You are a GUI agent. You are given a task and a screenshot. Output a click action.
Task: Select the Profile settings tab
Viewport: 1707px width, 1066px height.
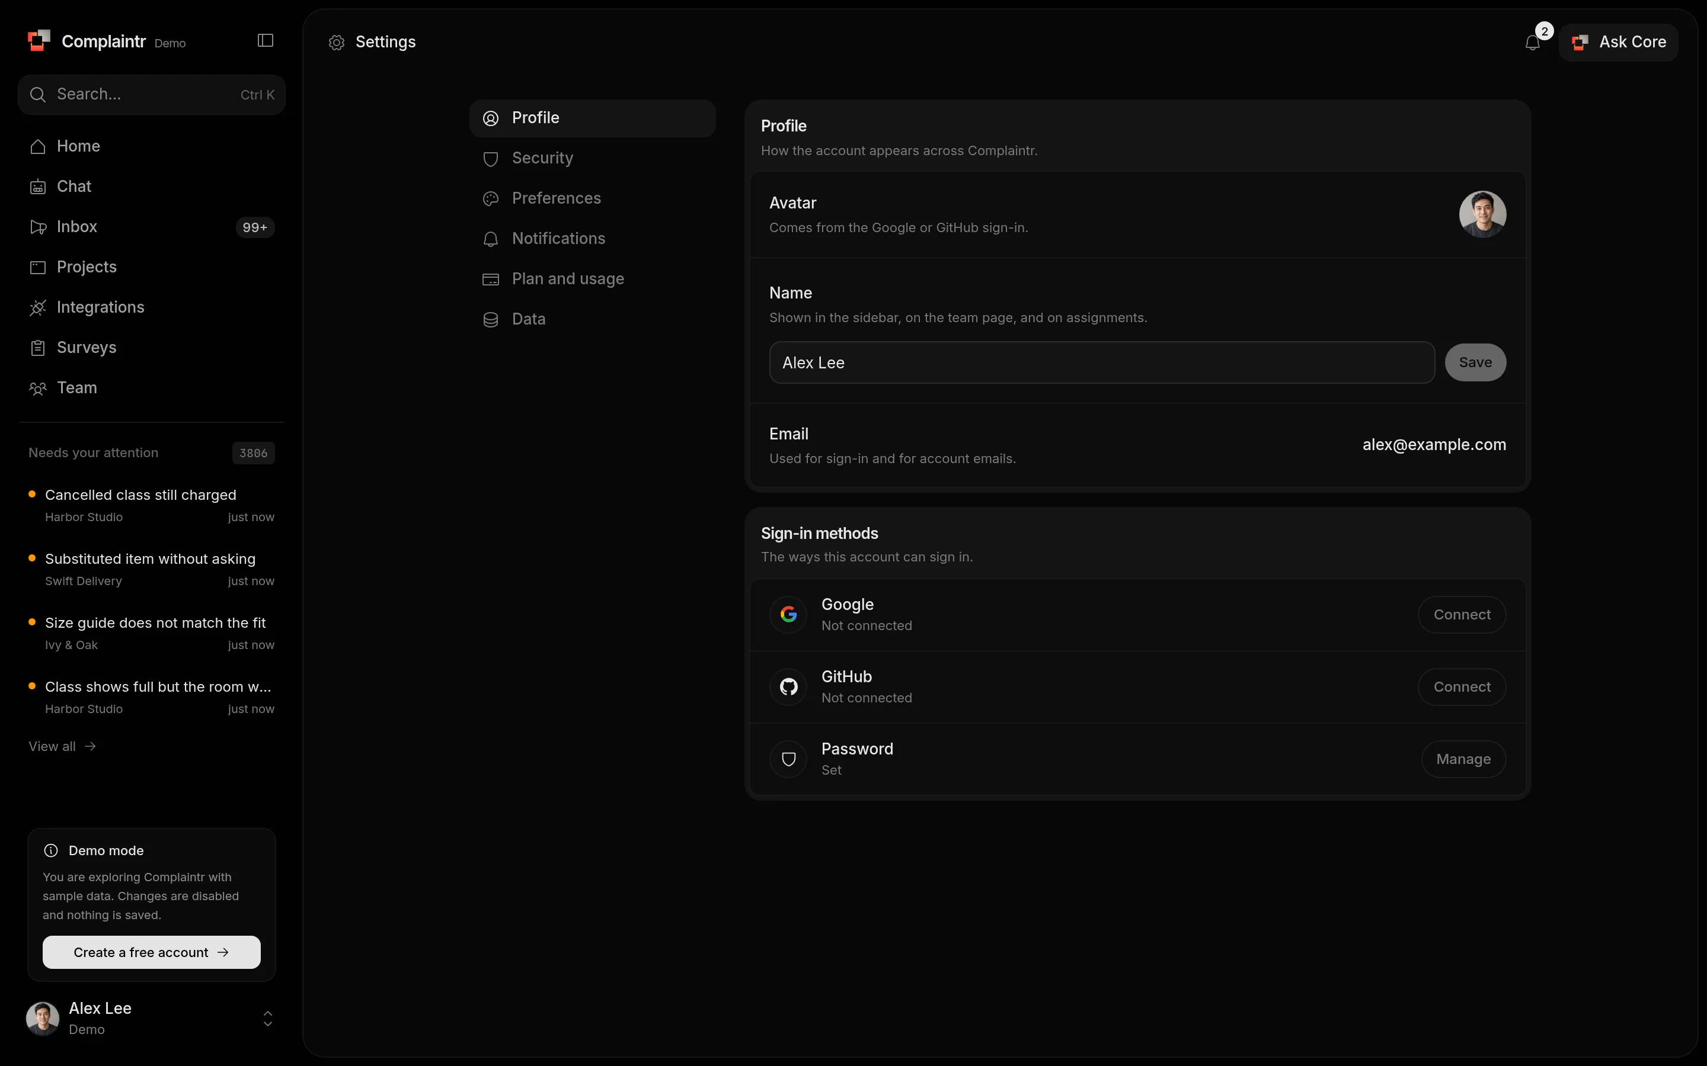click(x=593, y=118)
